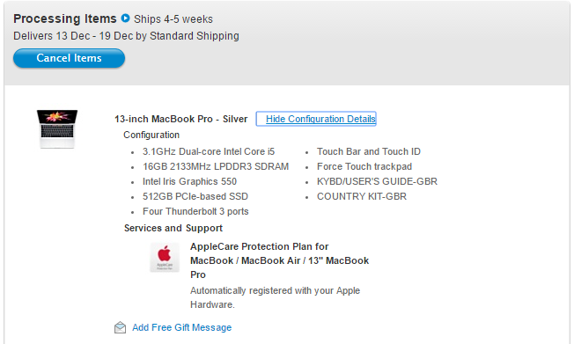Click the Touch Bar and Touch ID spec

tap(369, 151)
